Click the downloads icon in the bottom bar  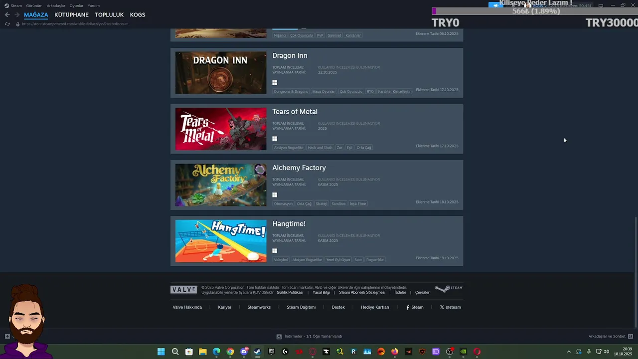279,337
